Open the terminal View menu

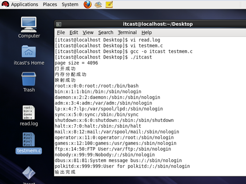88,32
